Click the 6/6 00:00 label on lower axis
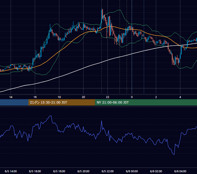Image resolution: width=197 pixels, height=174 pixels. 132,171
